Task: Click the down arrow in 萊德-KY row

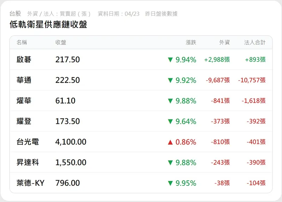Action: (170, 183)
